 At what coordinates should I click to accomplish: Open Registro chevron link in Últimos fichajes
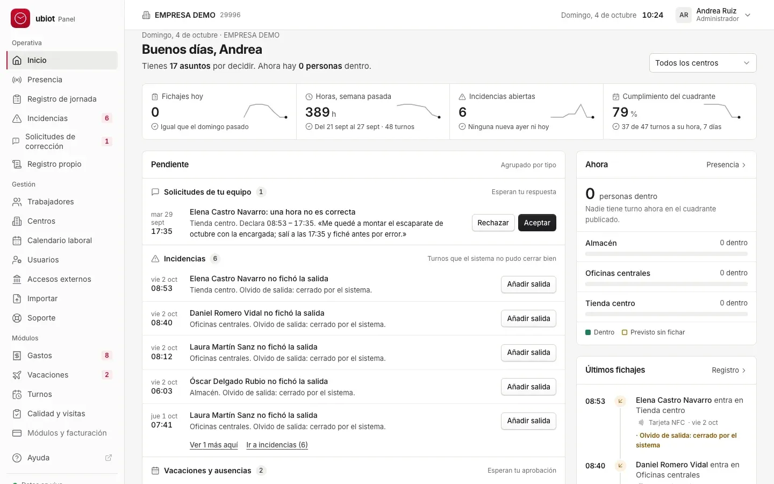729,371
